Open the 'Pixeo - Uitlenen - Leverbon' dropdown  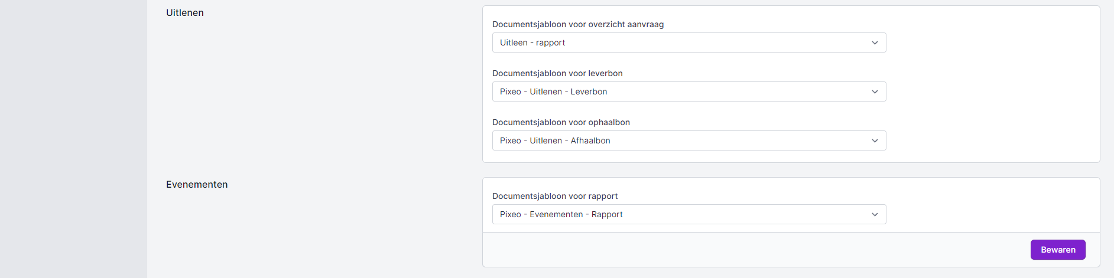click(680, 91)
